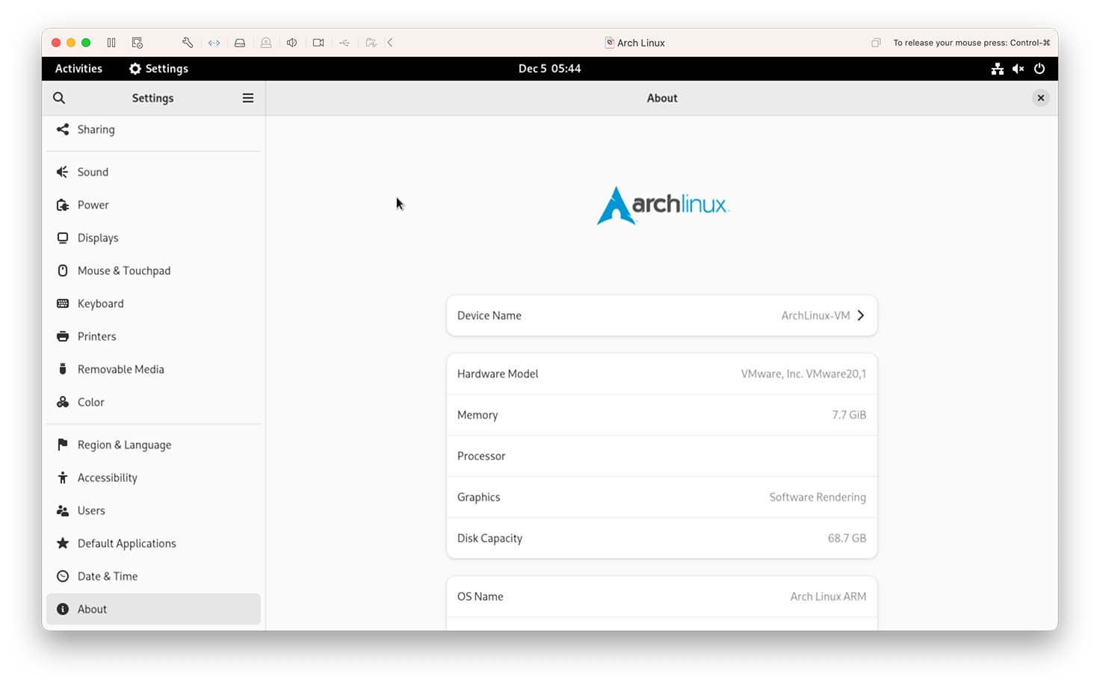
Task: Click the Region & Language flag icon
Action: pyautogui.click(x=63, y=445)
